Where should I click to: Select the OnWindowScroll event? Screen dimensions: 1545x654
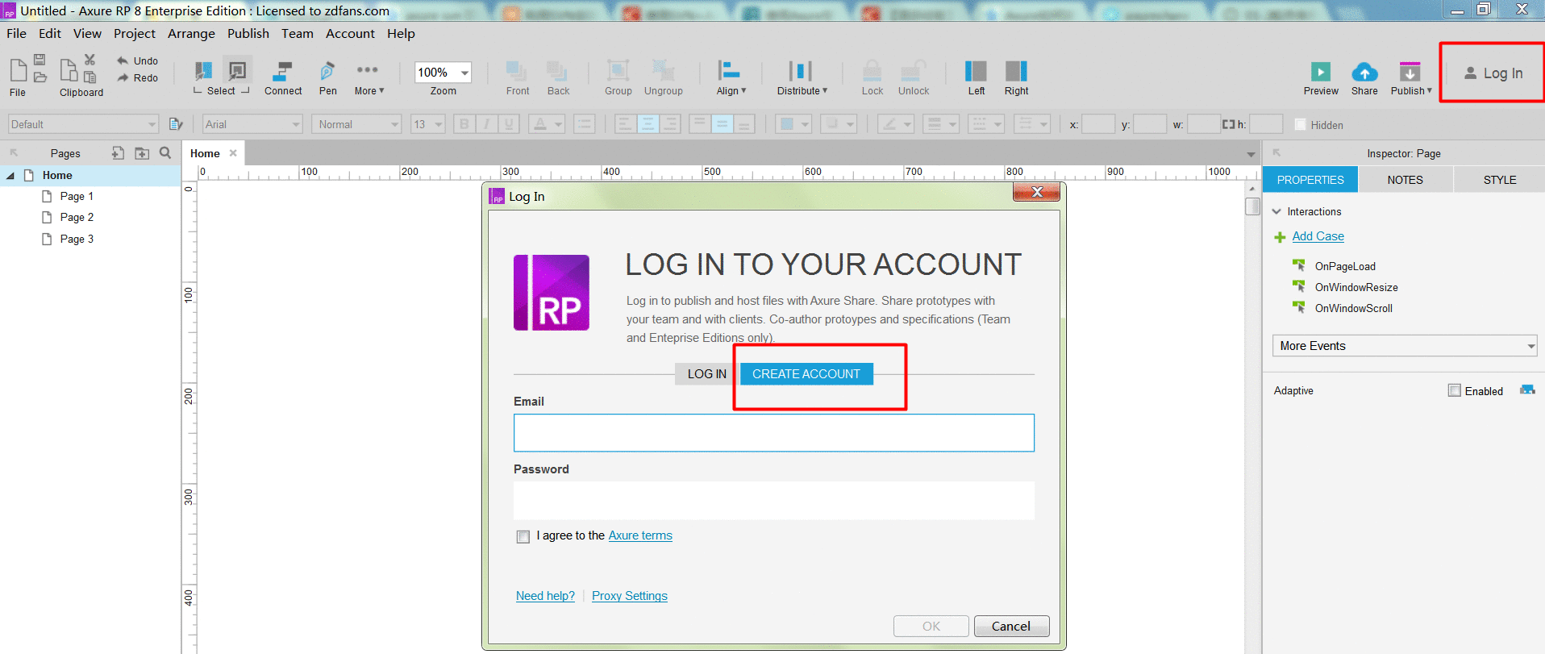pyautogui.click(x=1353, y=309)
